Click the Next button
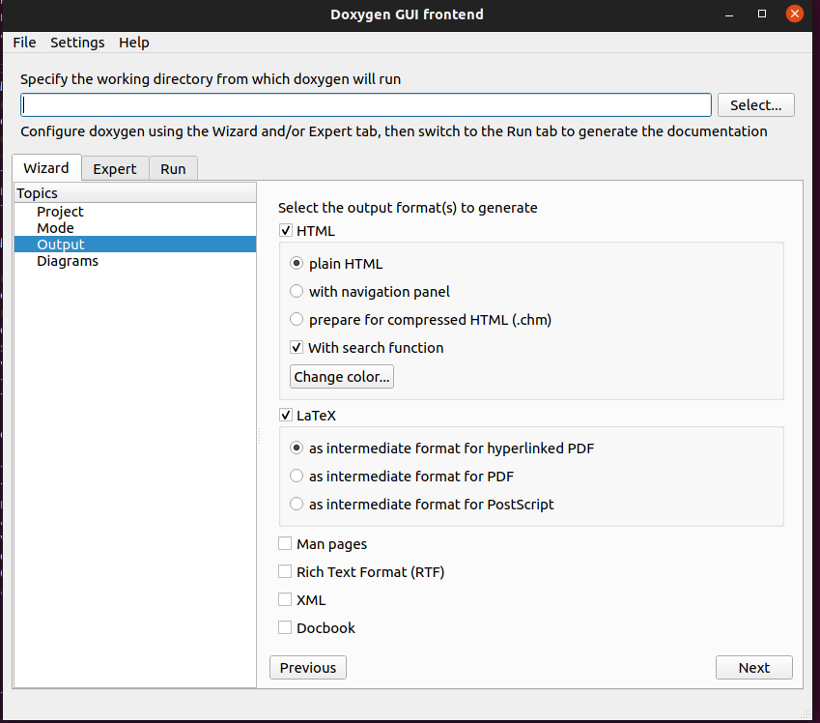 [754, 668]
